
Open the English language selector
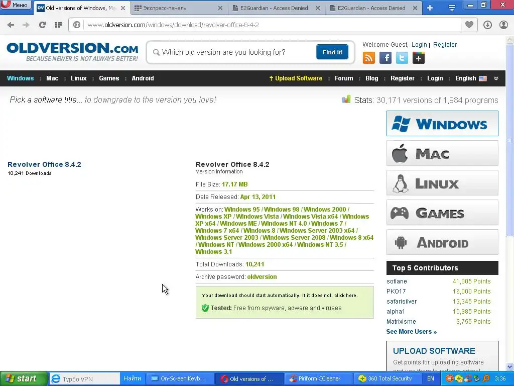pyautogui.click(x=471, y=78)
